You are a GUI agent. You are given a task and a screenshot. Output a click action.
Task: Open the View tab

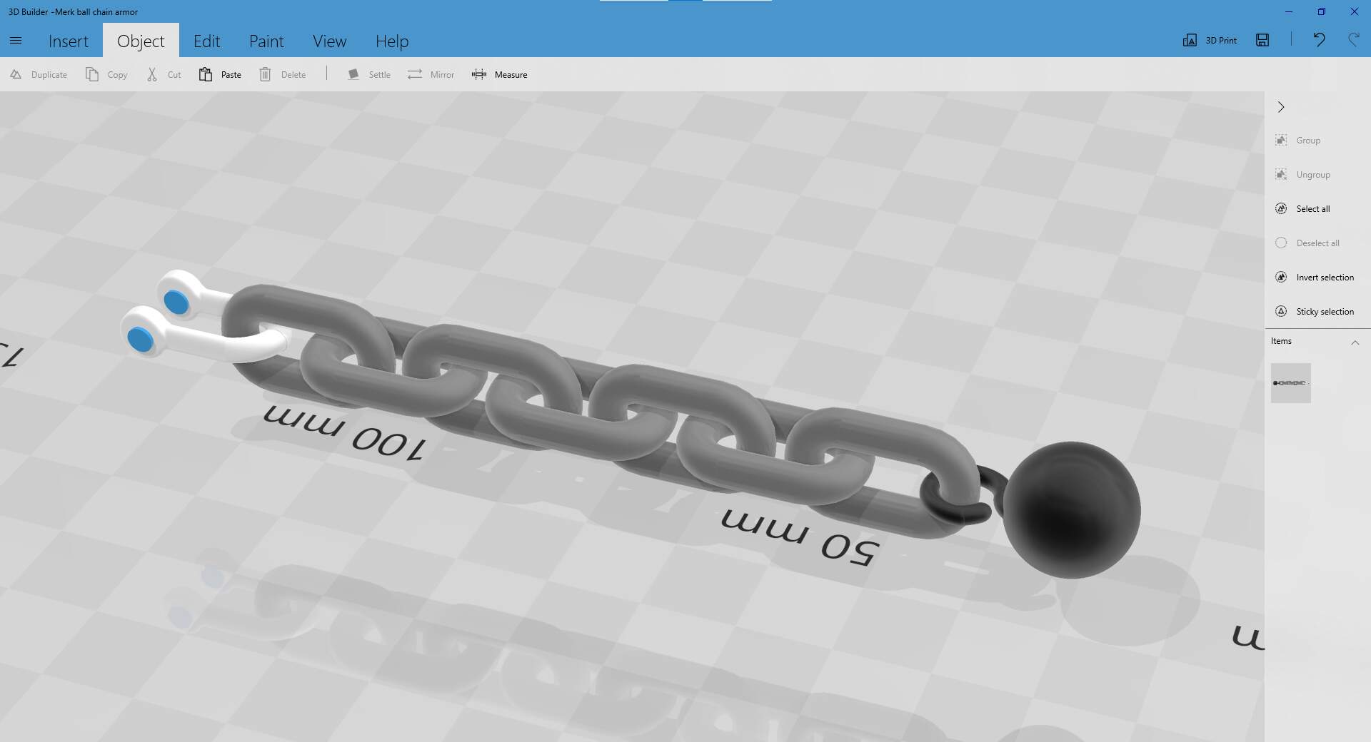pos(329,41)
